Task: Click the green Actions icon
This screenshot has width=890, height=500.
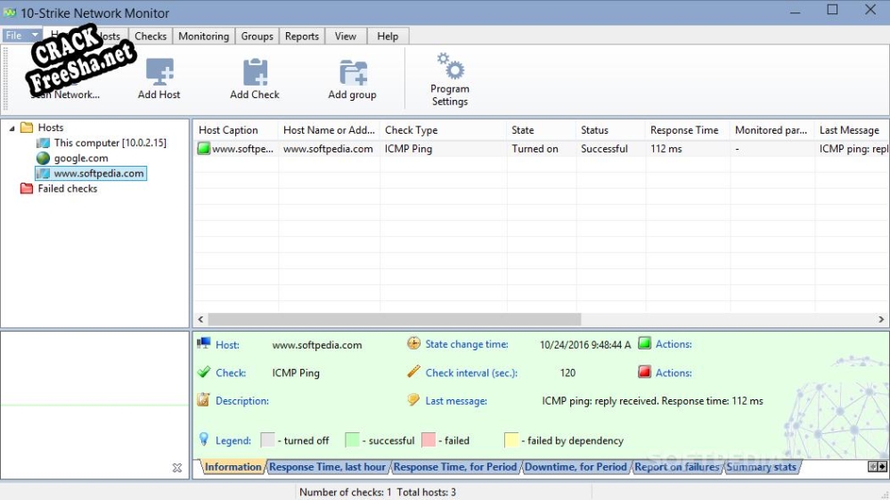Action: pos(645,344)
